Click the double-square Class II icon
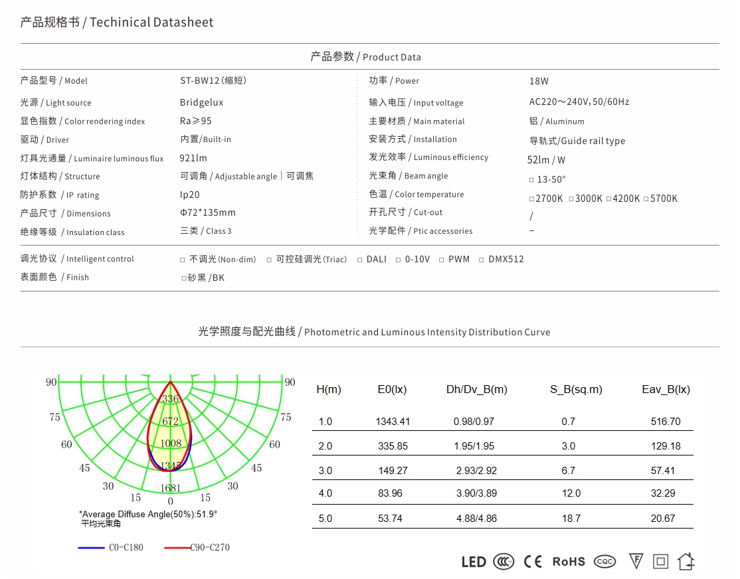The height and width of the screenshot is (579, 740). coord(661,562)
